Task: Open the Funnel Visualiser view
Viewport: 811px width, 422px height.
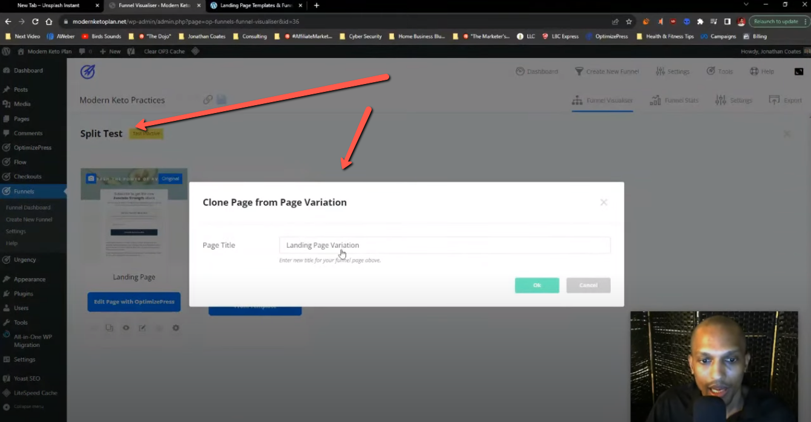Action: (602, 100)
